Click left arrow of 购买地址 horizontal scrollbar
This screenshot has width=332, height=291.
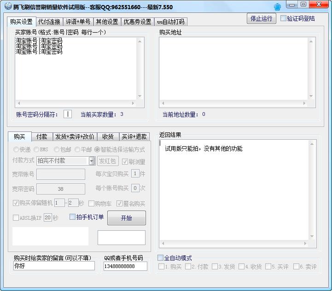tap(163, 103)
